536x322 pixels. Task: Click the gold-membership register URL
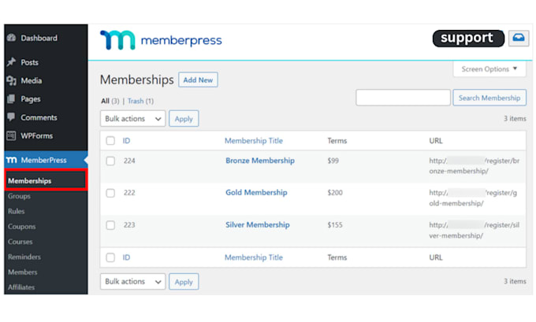click(473, 198)
